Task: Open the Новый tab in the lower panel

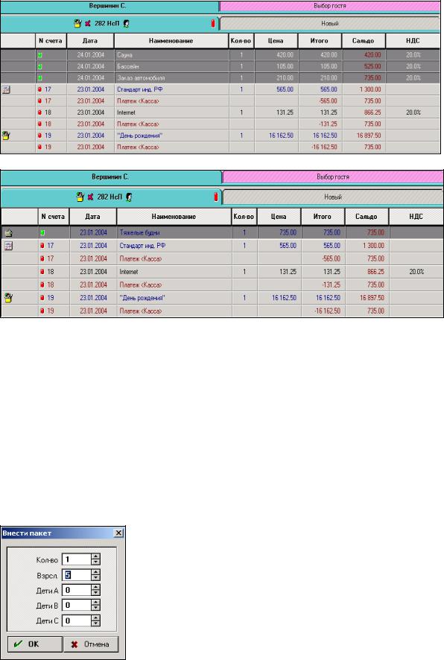Action: pyautogui.click(x=333, y=197)
